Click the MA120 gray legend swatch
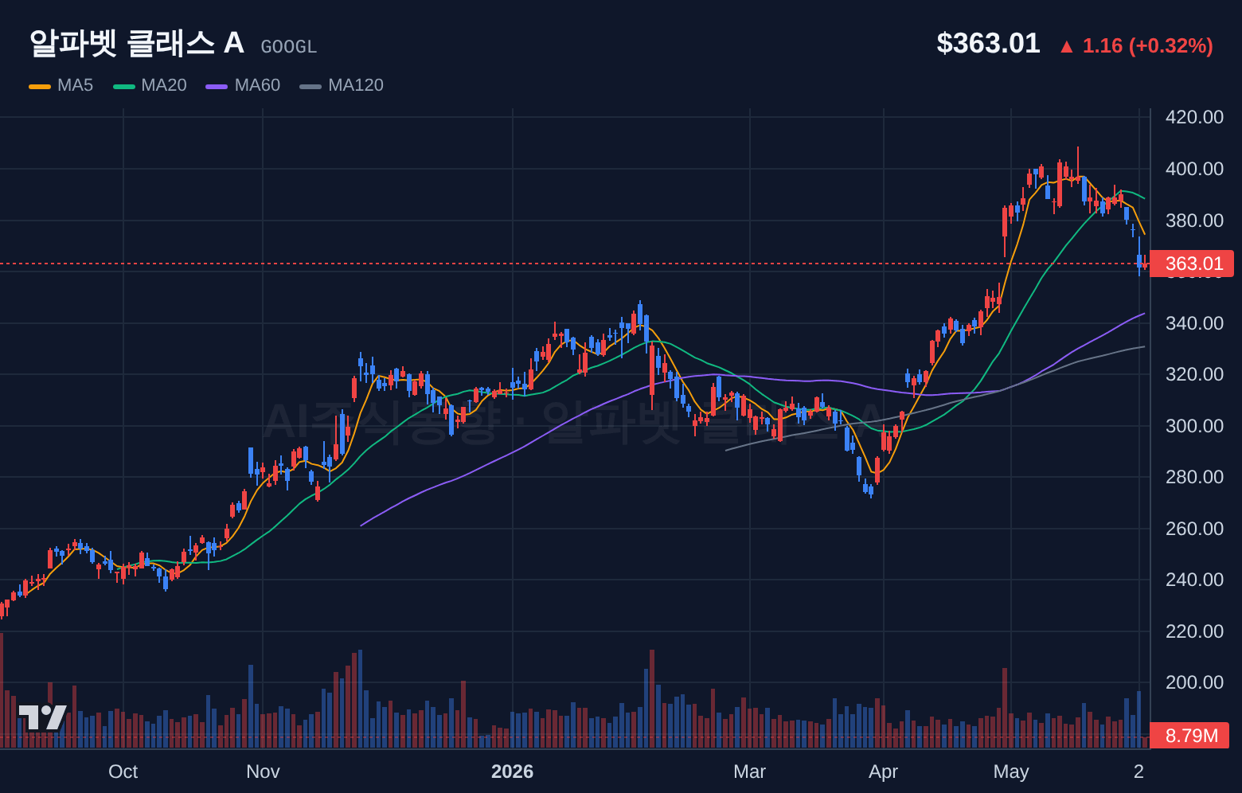This screenshot has width=1242, height=793. 310,86
